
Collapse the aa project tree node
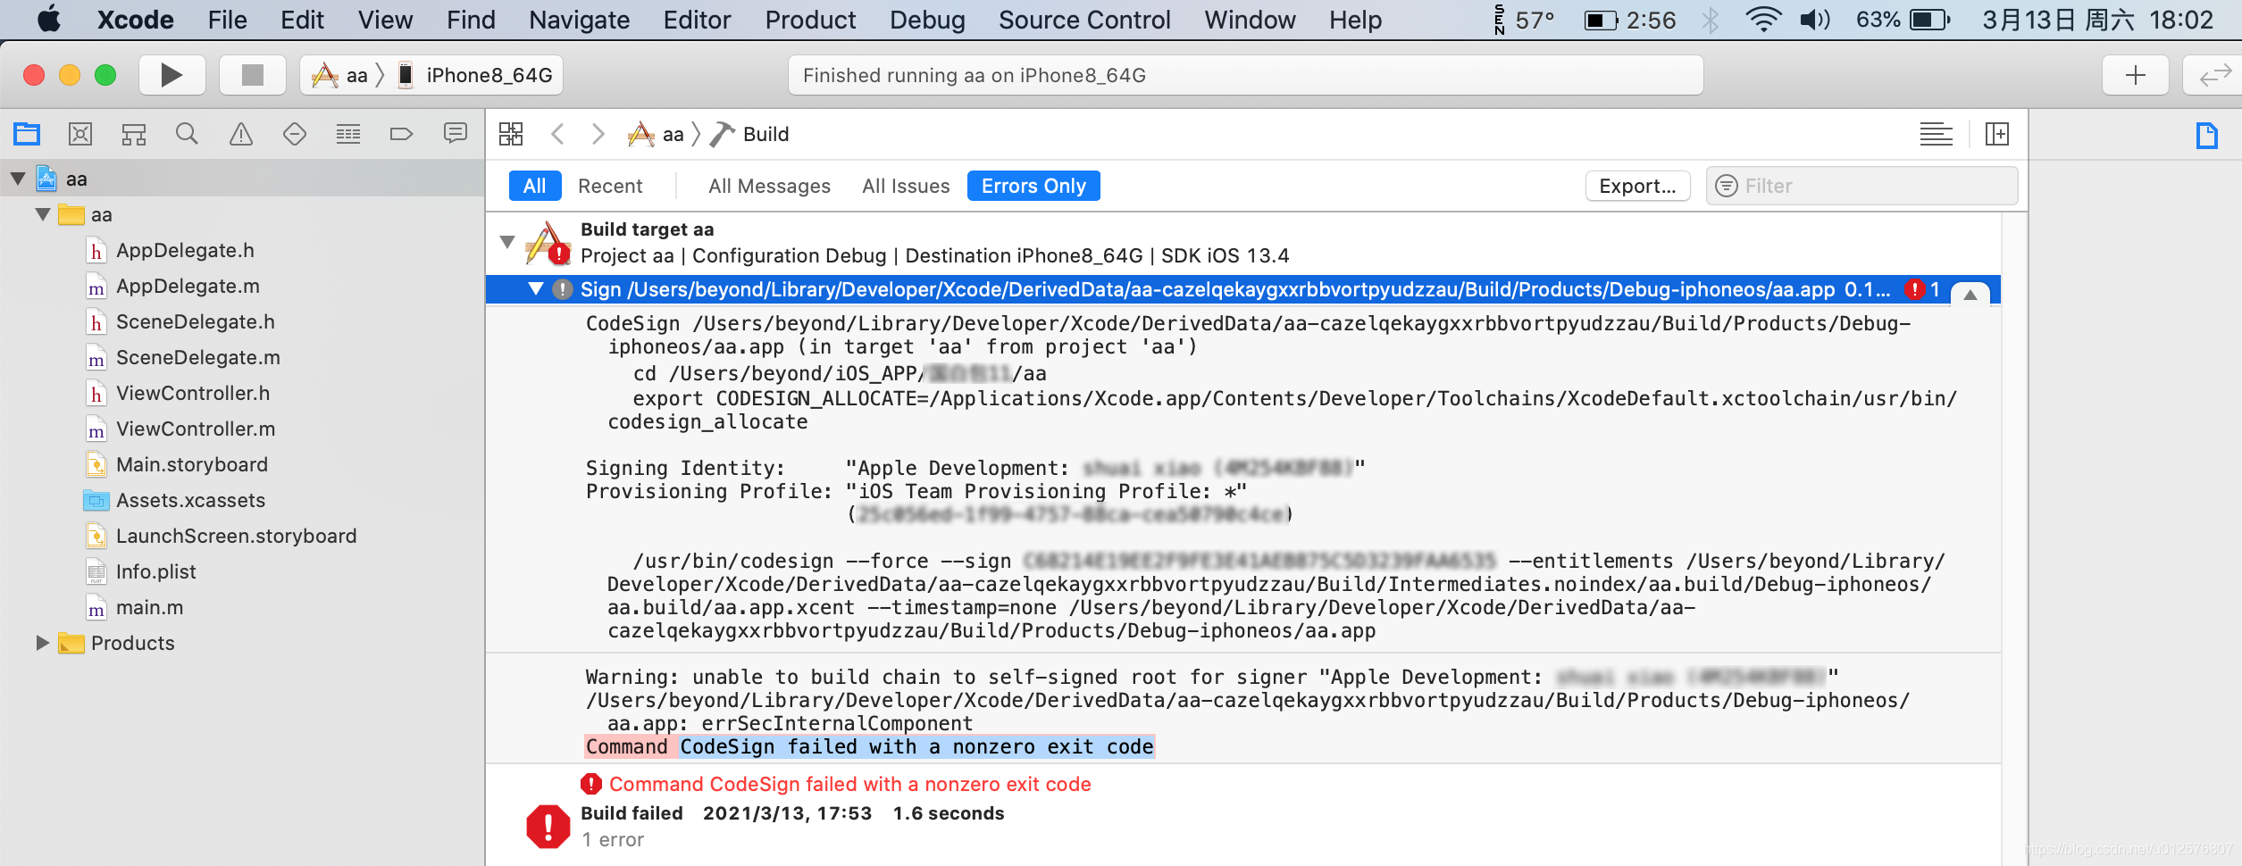click(17, 178)
